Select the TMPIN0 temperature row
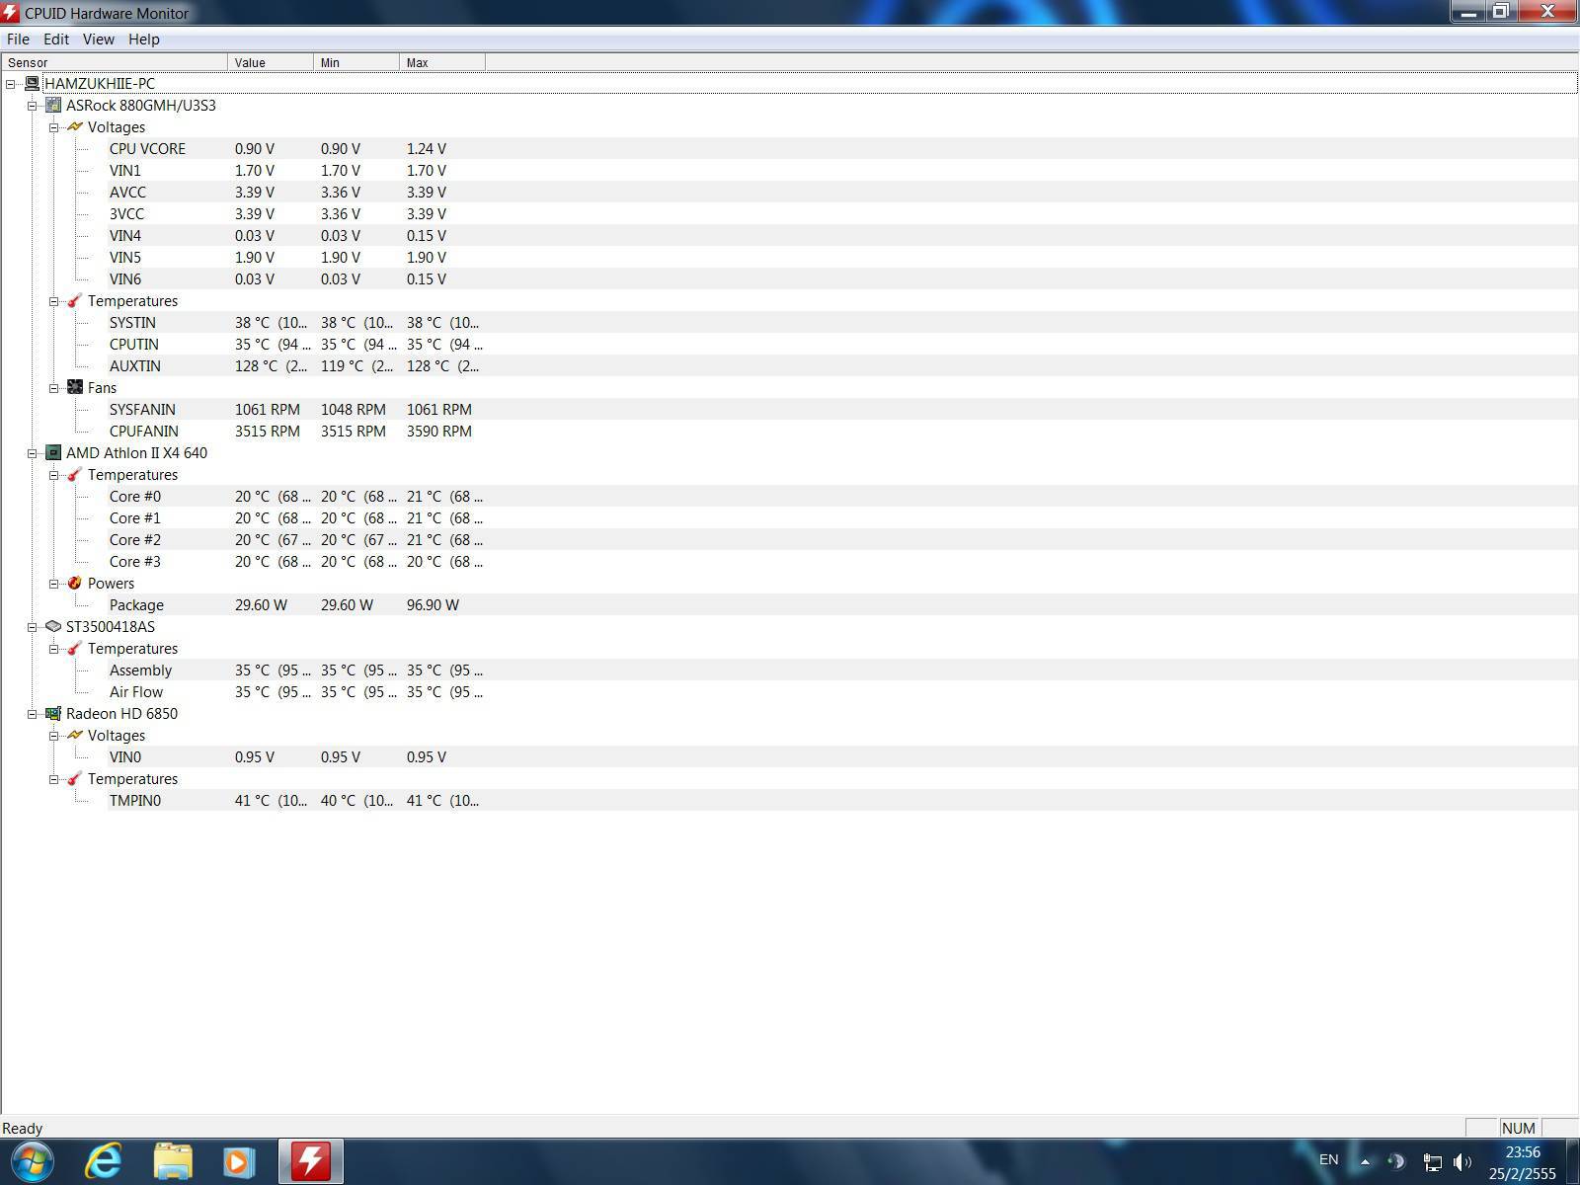The image size is (1580, 1185). [789, 801]
